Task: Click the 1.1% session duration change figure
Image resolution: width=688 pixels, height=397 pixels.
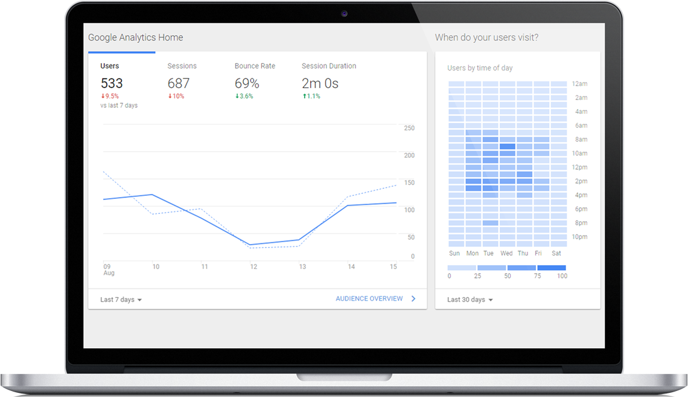Action: point(313,96)
